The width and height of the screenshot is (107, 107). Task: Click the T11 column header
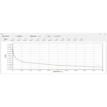[75, 39]
